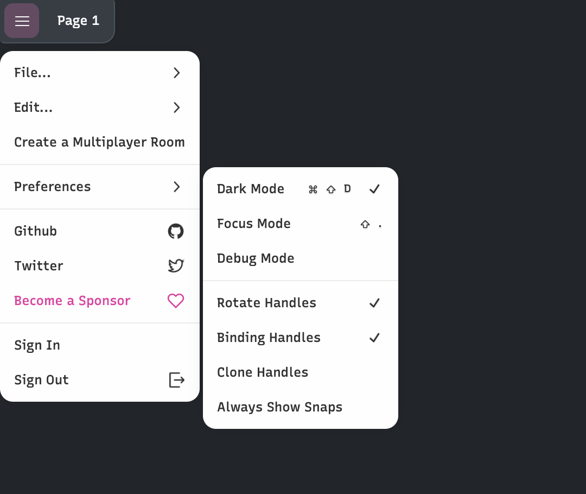Enable Debug Mode
Image resolution: width=586 pixels, height=494 pixels.
coord(256,258)
